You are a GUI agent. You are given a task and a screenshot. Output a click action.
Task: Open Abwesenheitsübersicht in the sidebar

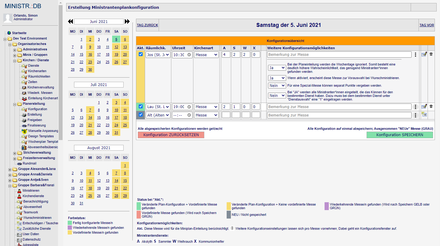pyautogui.click(x=43, y=147)
